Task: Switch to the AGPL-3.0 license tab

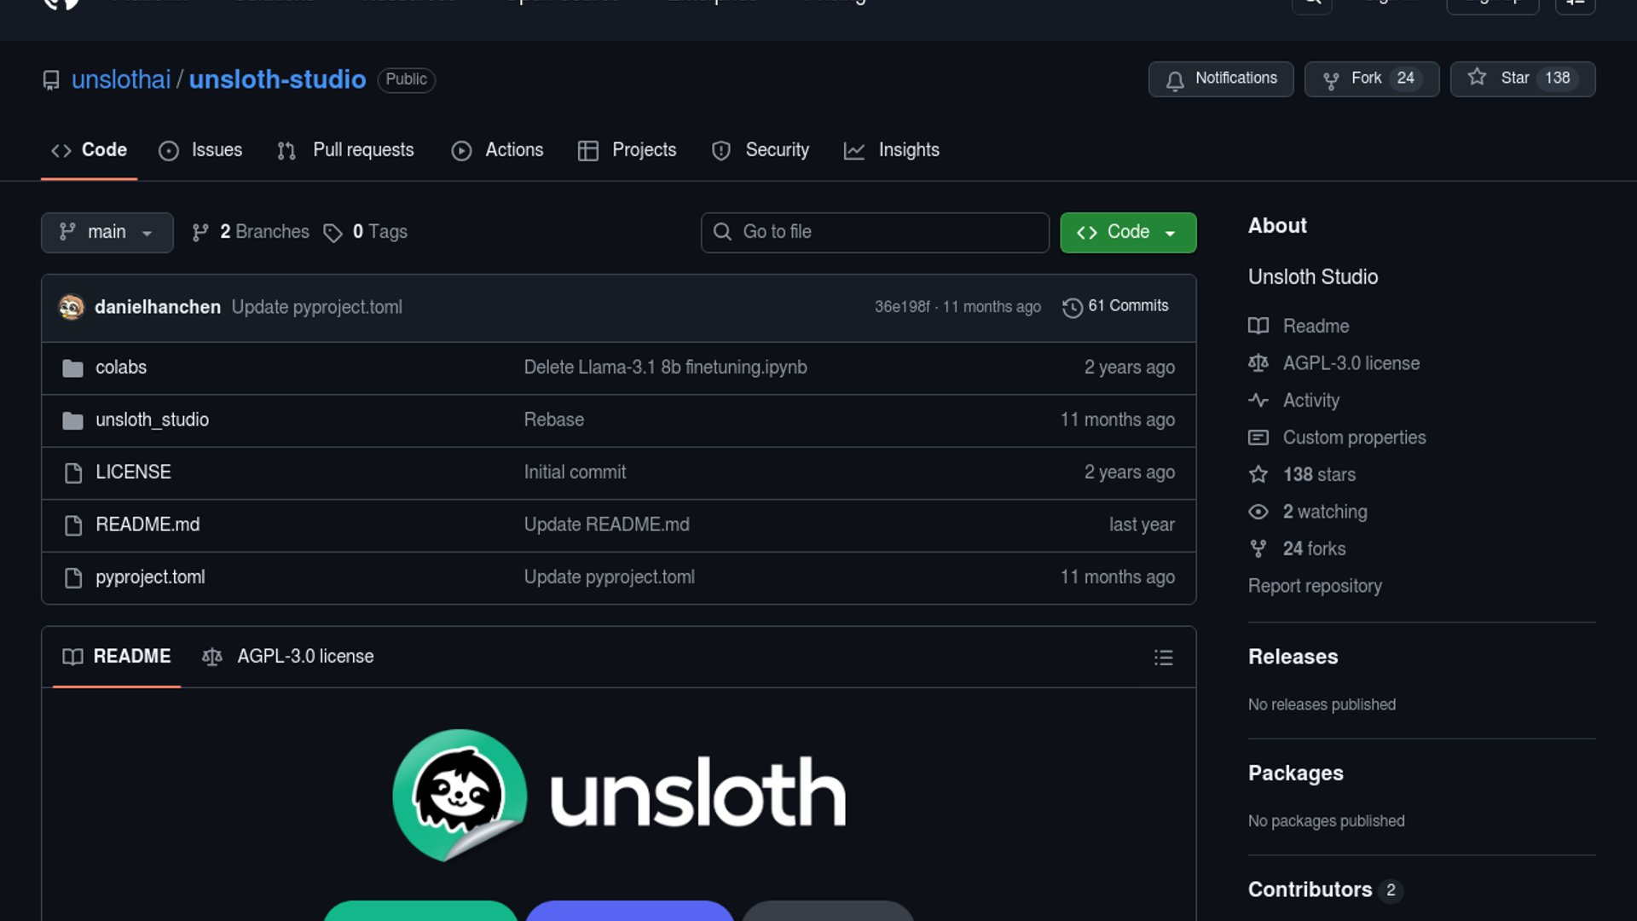Action: click(x=288, y=657)
